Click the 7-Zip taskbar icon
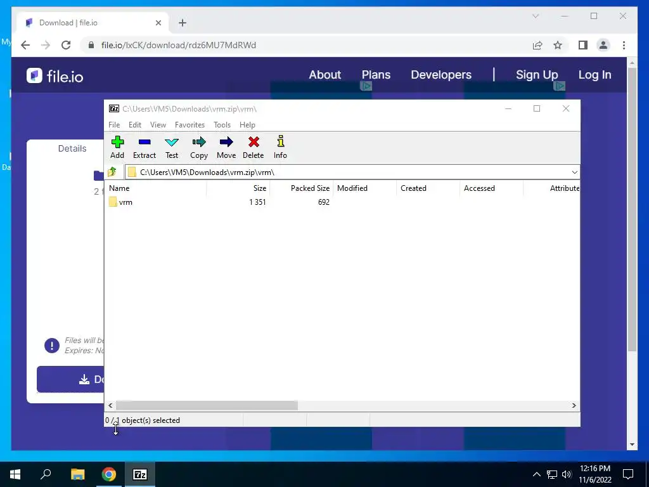This screenshot has width=649, height=487. [140, 474]
